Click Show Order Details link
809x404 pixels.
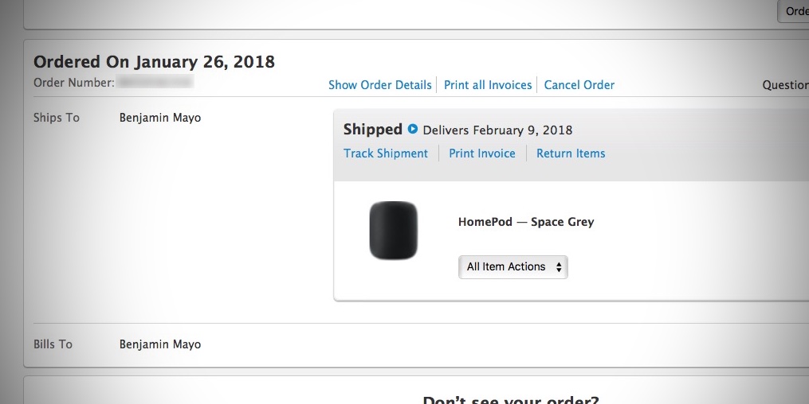coord(379,85)
